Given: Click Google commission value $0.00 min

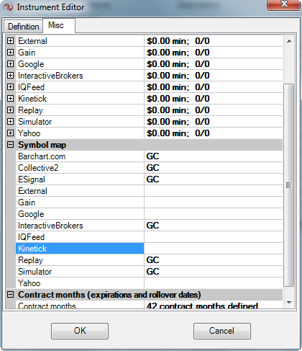Looking at the screenshot, I should click(x=214, y=64).
